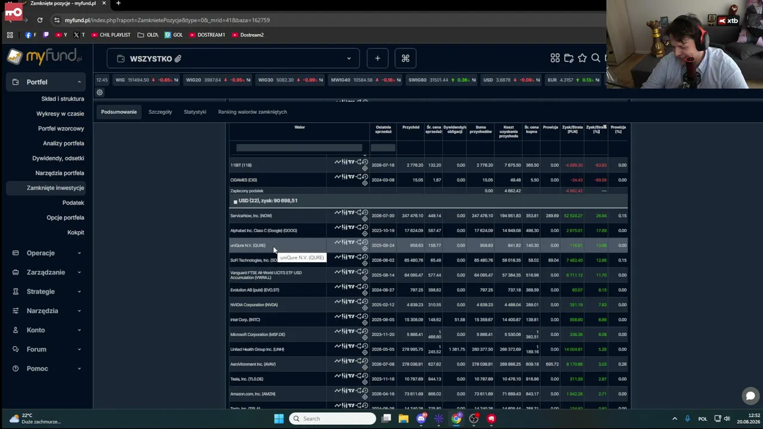Open DOSTREAM1 bookmark
This screenshot has width=763, height=429.
tap(207, 35)
